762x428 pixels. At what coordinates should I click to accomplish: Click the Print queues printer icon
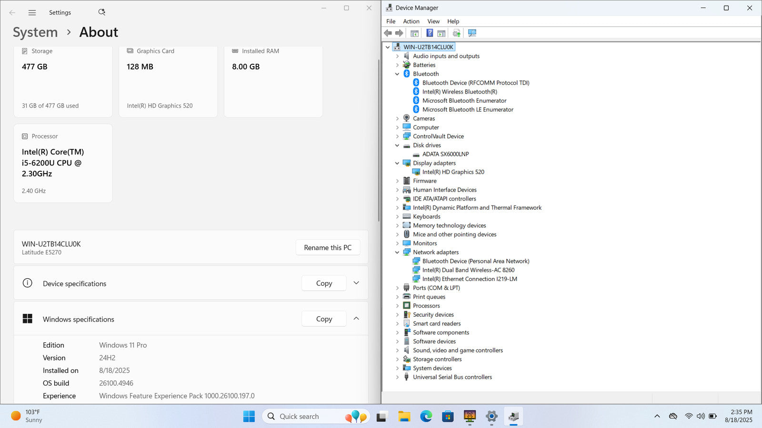[407, 297]
